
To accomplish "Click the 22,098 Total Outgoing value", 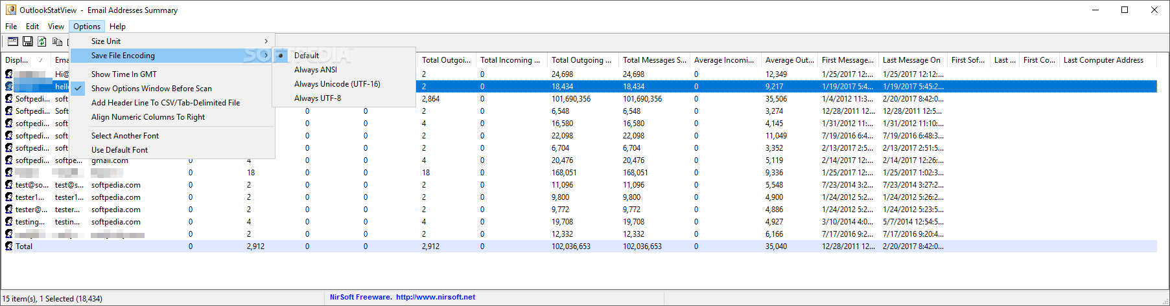I will click(x=562, y=136).
